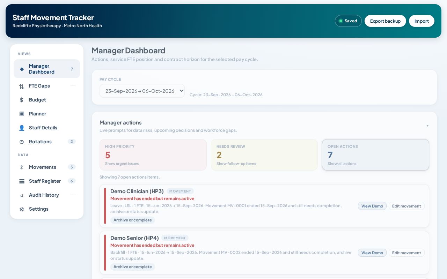Screen dimensions: 447x279
Task: Show Needs Review follow-up items
Action: pos(264,155)
